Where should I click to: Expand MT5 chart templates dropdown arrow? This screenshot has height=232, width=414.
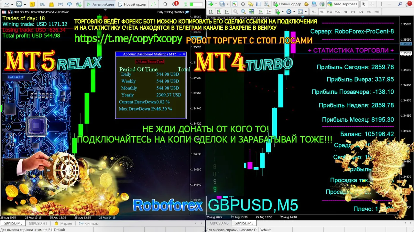point(25,5)
